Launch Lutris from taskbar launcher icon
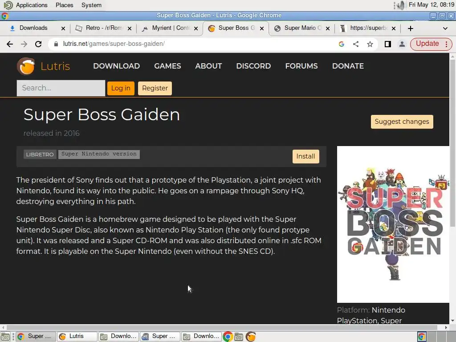This screenshot has width=456, height=342. pos(251,337)
